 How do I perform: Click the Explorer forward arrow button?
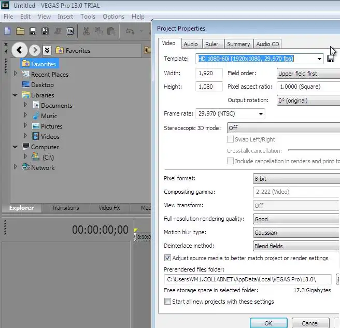(x=35, y=50)
